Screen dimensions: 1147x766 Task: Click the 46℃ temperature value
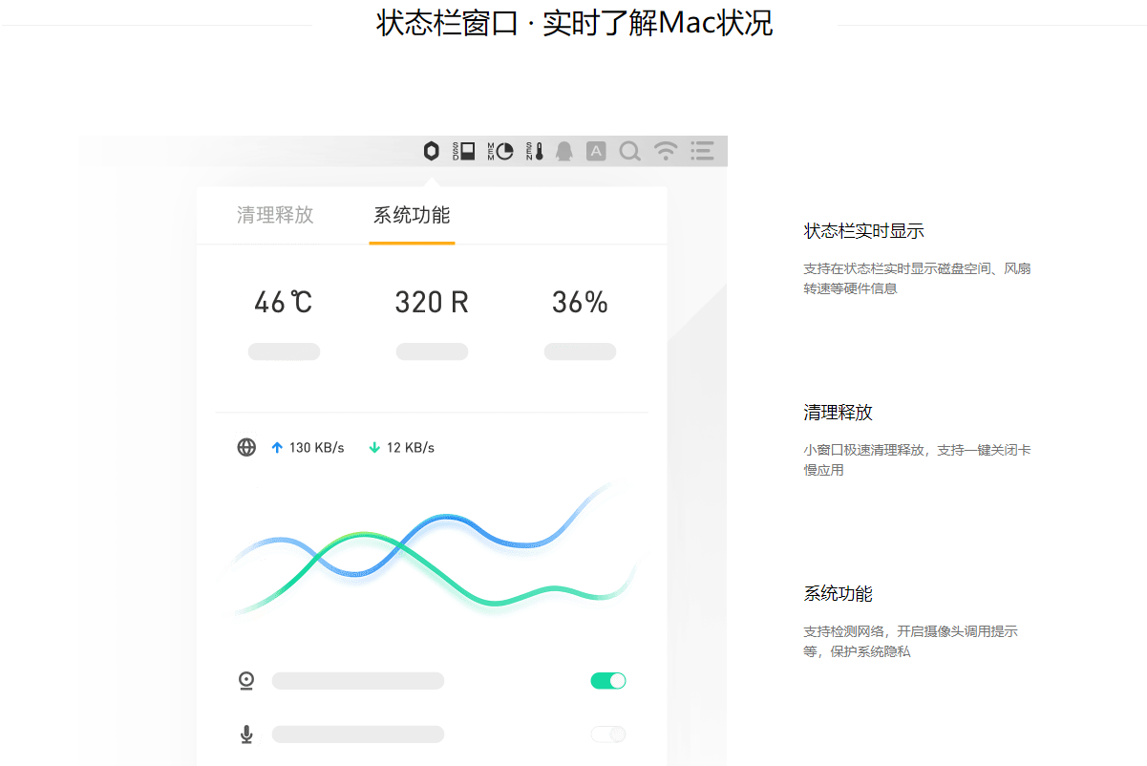point(284,303)
